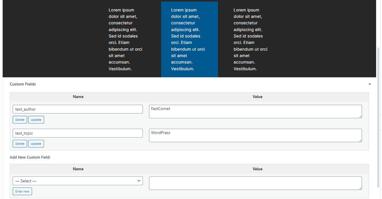Click the FastComet value text area

(255, 112)
